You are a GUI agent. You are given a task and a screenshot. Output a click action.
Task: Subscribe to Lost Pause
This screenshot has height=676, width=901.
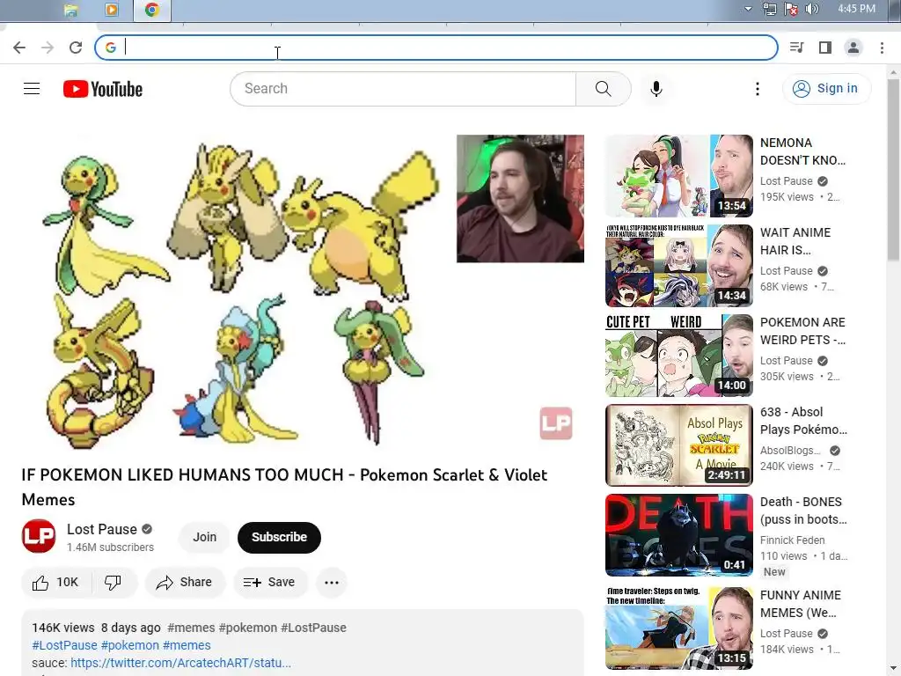click(x=279, y=537)
